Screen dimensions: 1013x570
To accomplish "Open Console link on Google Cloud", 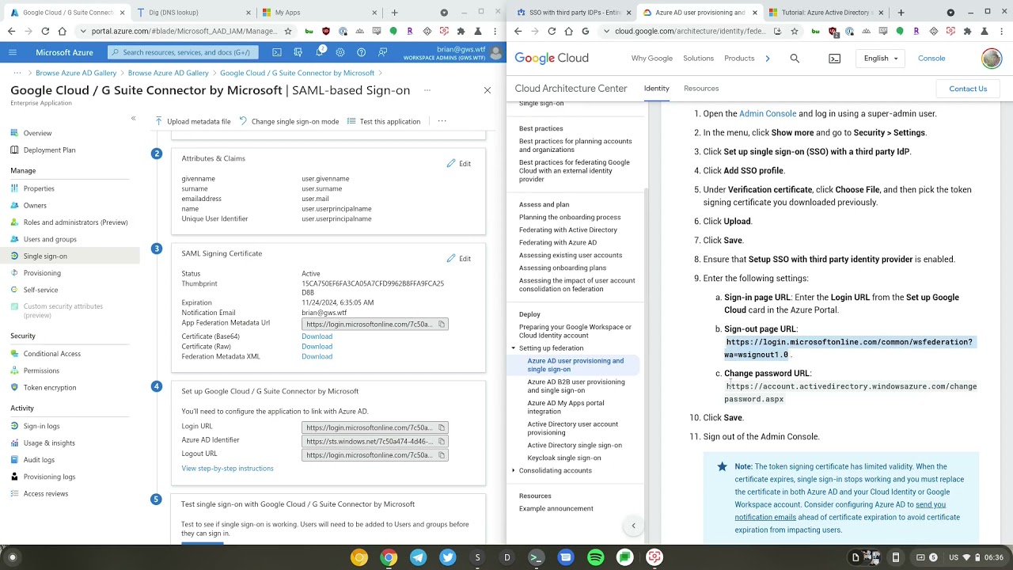I will pyautogui.click(x=931, y=59).
